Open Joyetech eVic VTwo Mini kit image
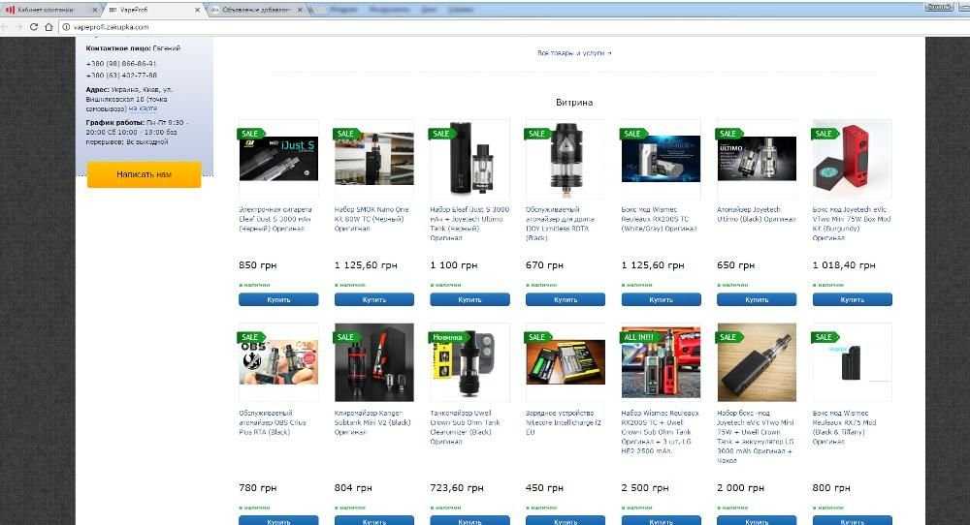The width and height of the screenshot is (970, 525). click(757, 362)
